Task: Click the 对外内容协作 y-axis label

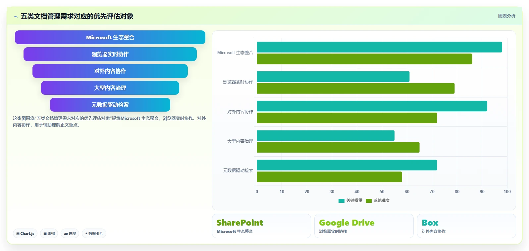Action: [240, 112]
